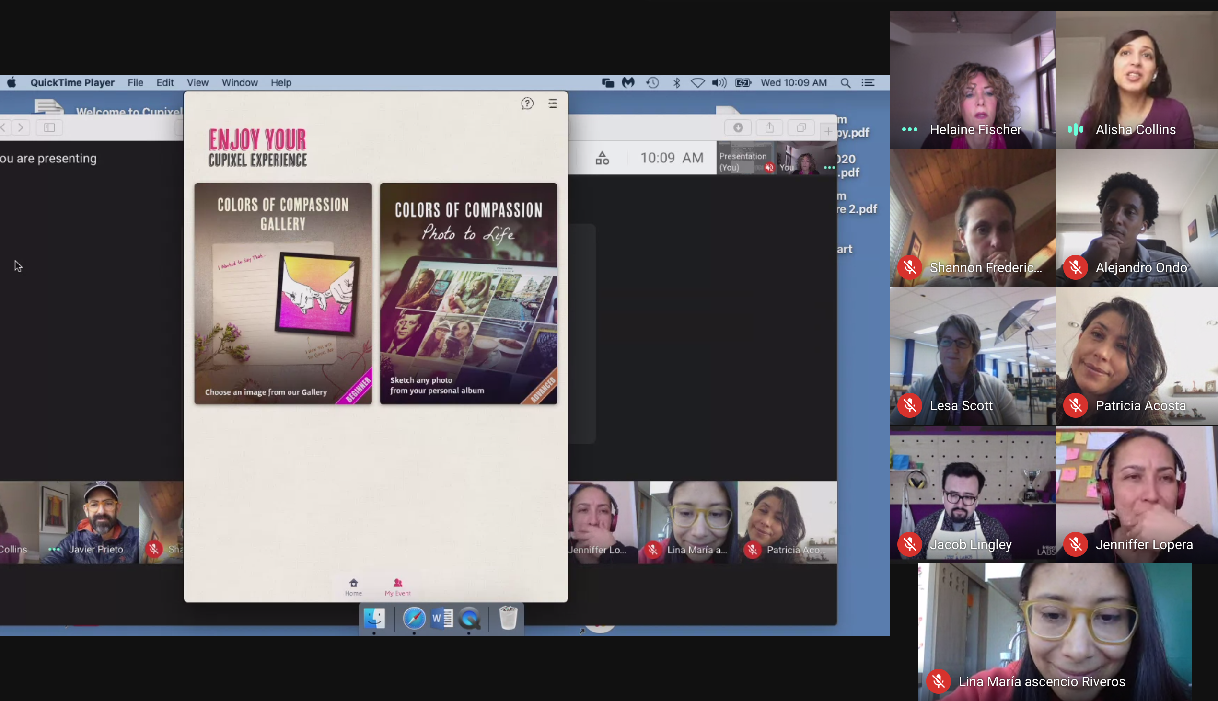Click the Safari share button
The height and width of the screenshot is (701, 1218).
pos(769,127)
